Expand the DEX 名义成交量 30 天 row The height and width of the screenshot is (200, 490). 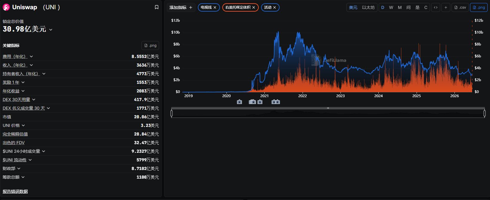[x=48, y=108]
